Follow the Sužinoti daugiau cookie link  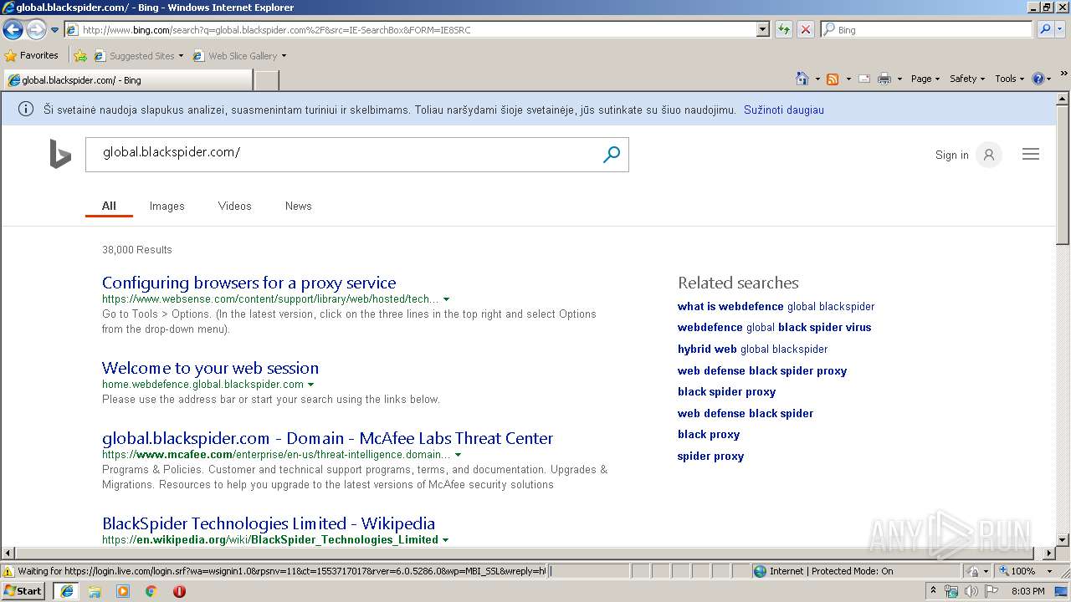coord(784,110)
